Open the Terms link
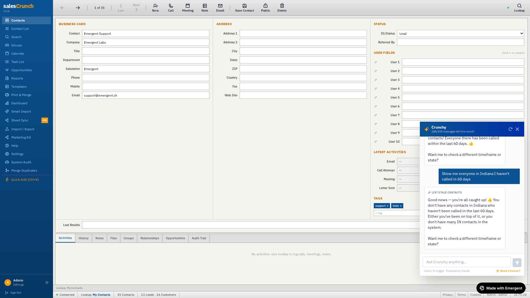Image resolution: width=530 pixels, height=298 pixels. coord(461,295)
